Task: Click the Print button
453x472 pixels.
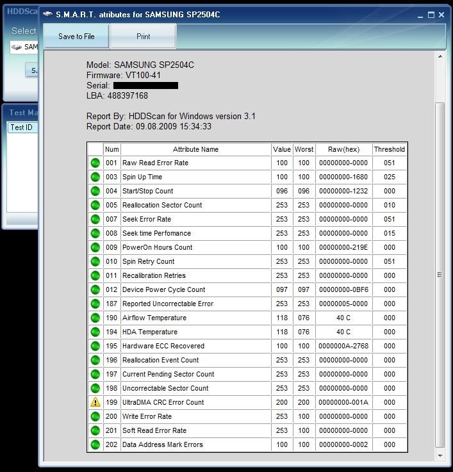Action: point(143,37)
